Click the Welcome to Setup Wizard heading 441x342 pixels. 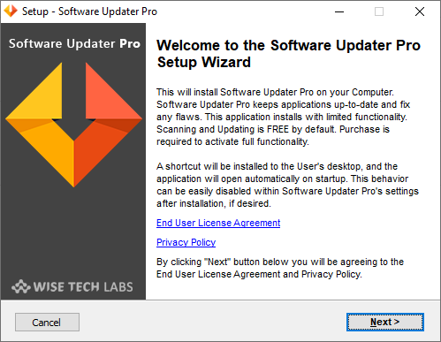click(289, 54)
